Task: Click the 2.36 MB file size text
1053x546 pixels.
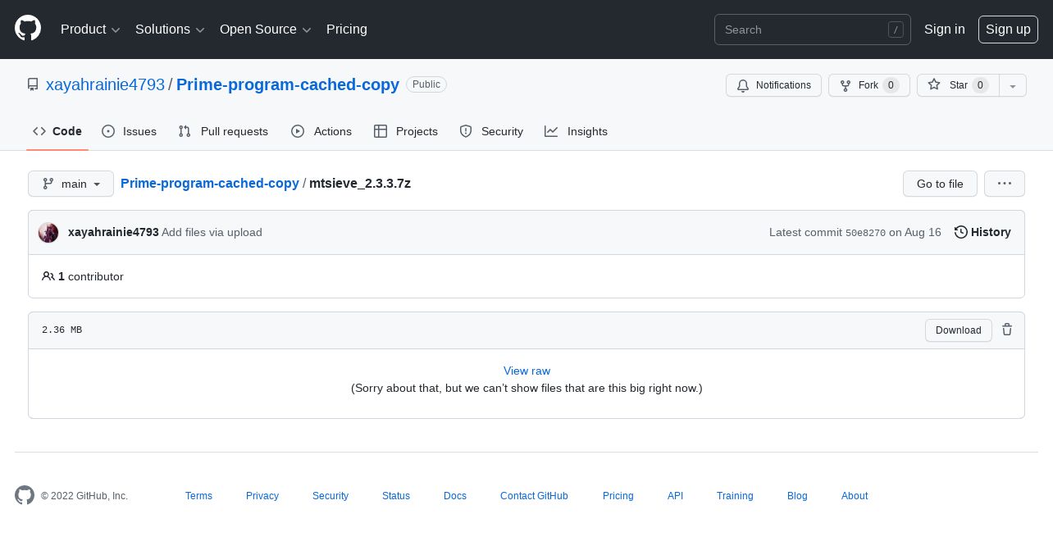Action: coord(62,330)
